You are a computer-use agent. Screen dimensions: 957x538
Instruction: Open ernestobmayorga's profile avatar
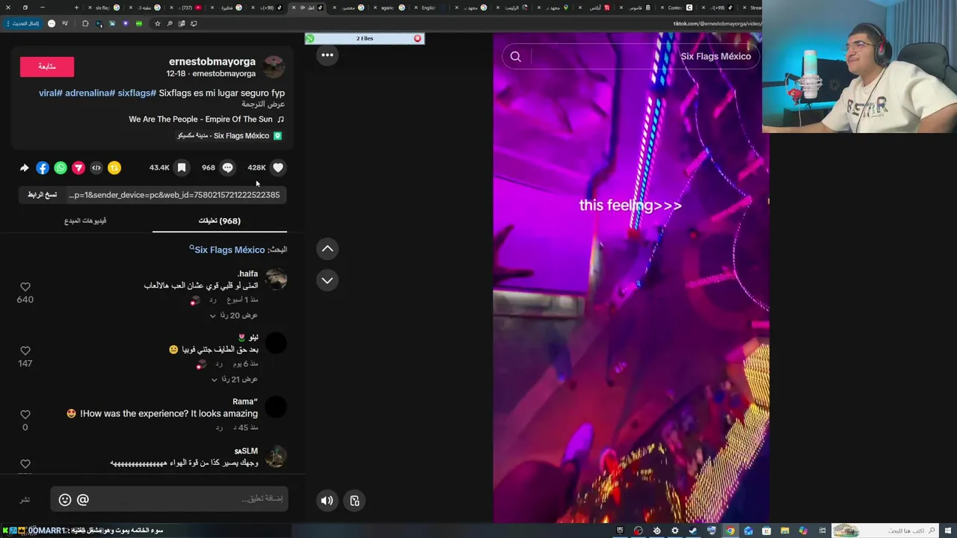click(274, 67)
